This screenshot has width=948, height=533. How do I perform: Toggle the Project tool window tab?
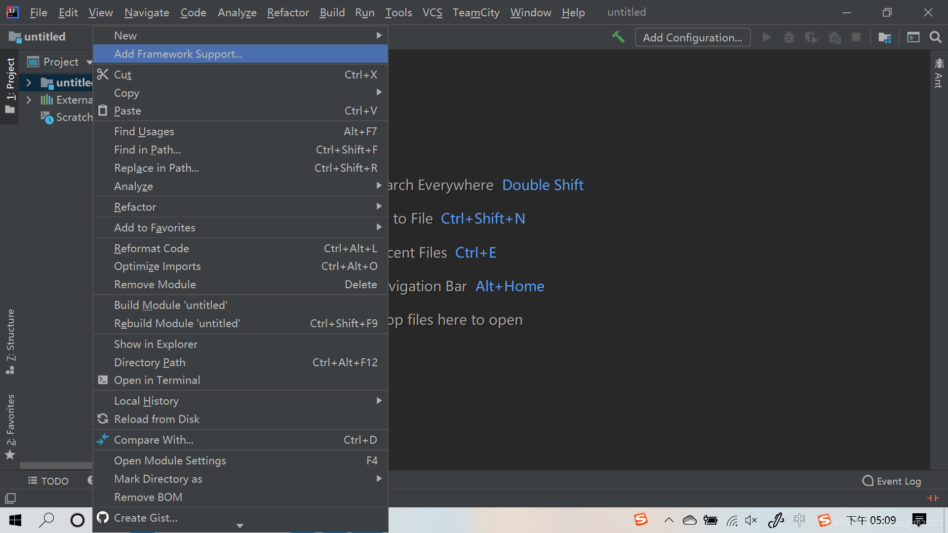tap(10, 85)
